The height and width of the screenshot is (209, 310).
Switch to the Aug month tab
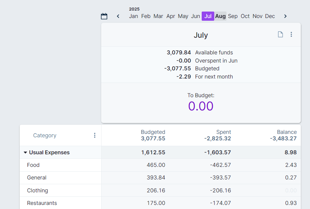pos(220,16)
